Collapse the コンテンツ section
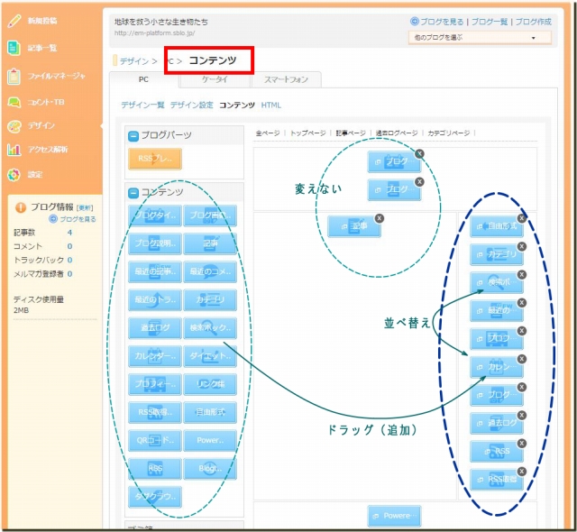Viewport: 577px width, 532px height. 133,192
